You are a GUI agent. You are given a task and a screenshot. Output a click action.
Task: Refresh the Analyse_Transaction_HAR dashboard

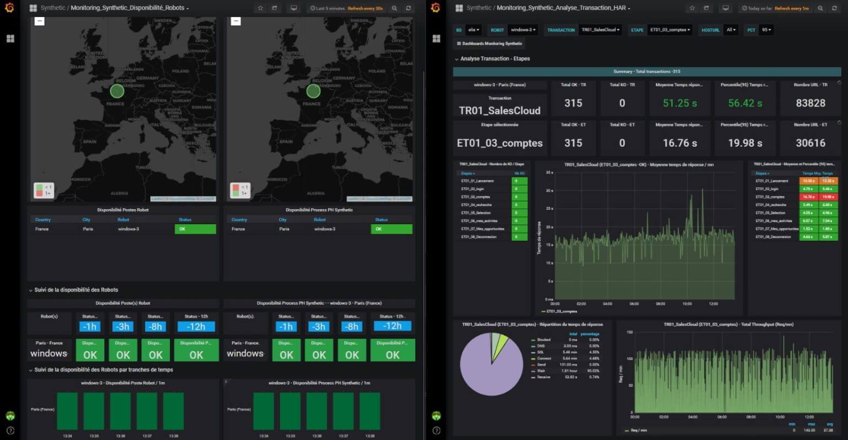coord(834,8)
